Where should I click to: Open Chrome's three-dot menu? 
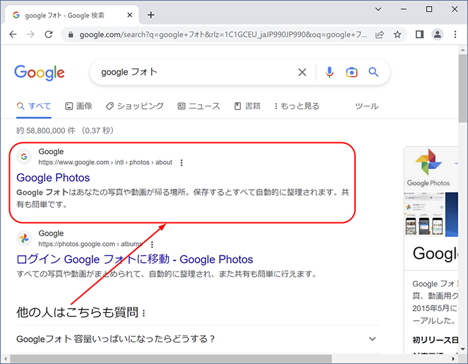point(455,35)
